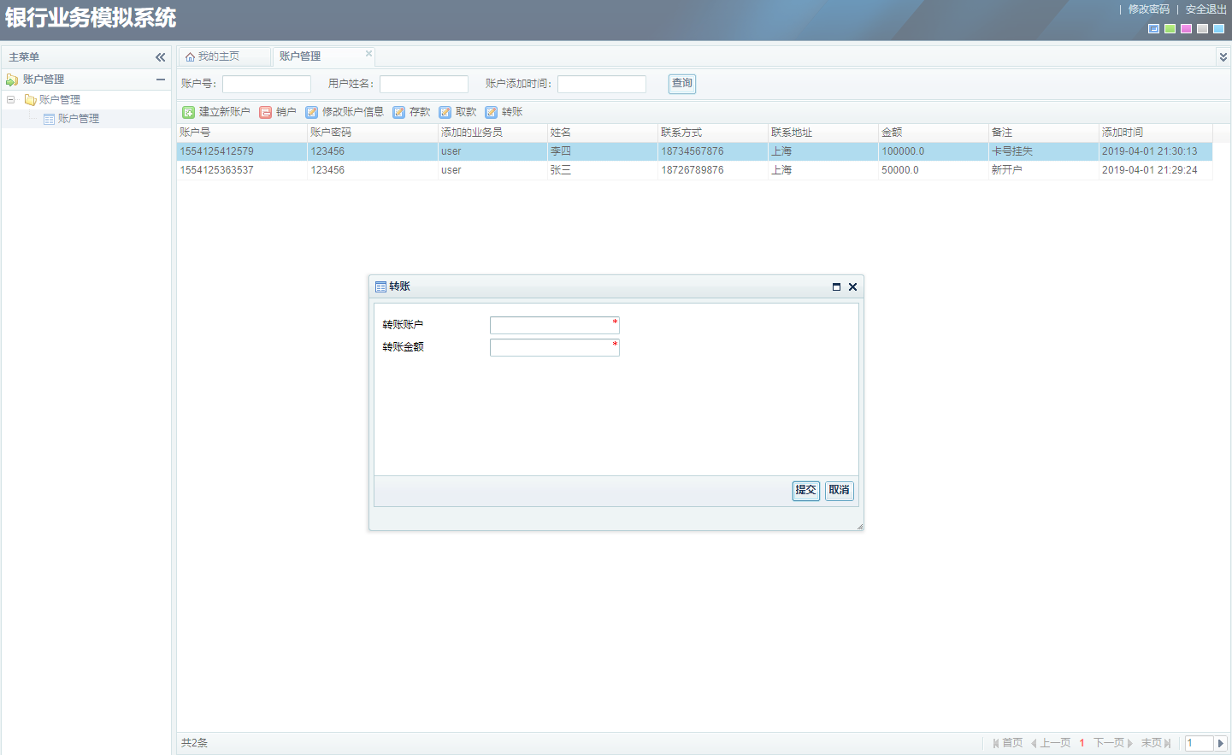Click the 转账 transfer toolbar icon

[x=491, y=112]
